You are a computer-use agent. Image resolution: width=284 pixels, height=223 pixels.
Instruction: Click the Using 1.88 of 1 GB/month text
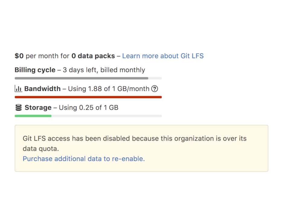[109, 89]
